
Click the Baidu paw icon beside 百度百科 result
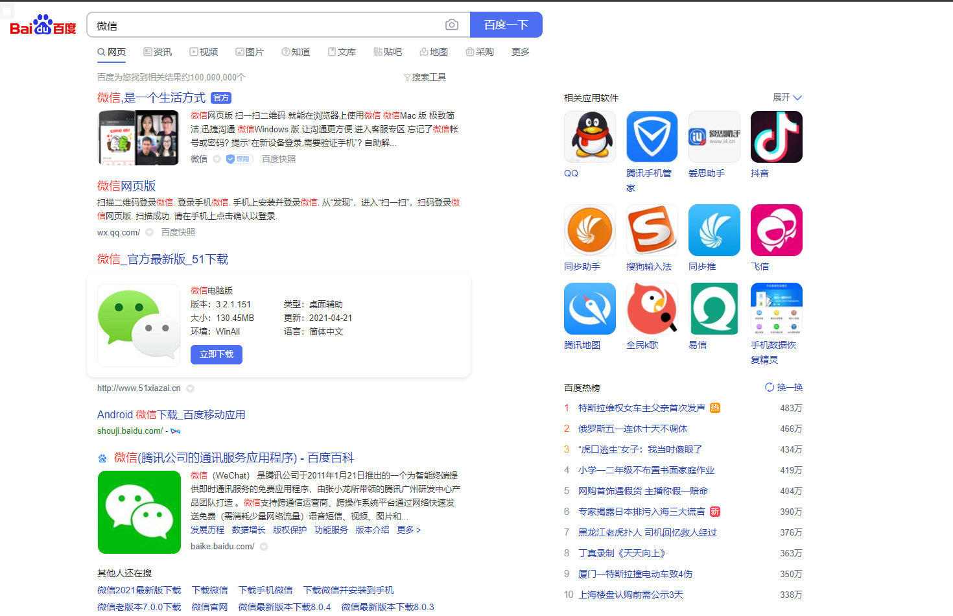coord(102,458)
